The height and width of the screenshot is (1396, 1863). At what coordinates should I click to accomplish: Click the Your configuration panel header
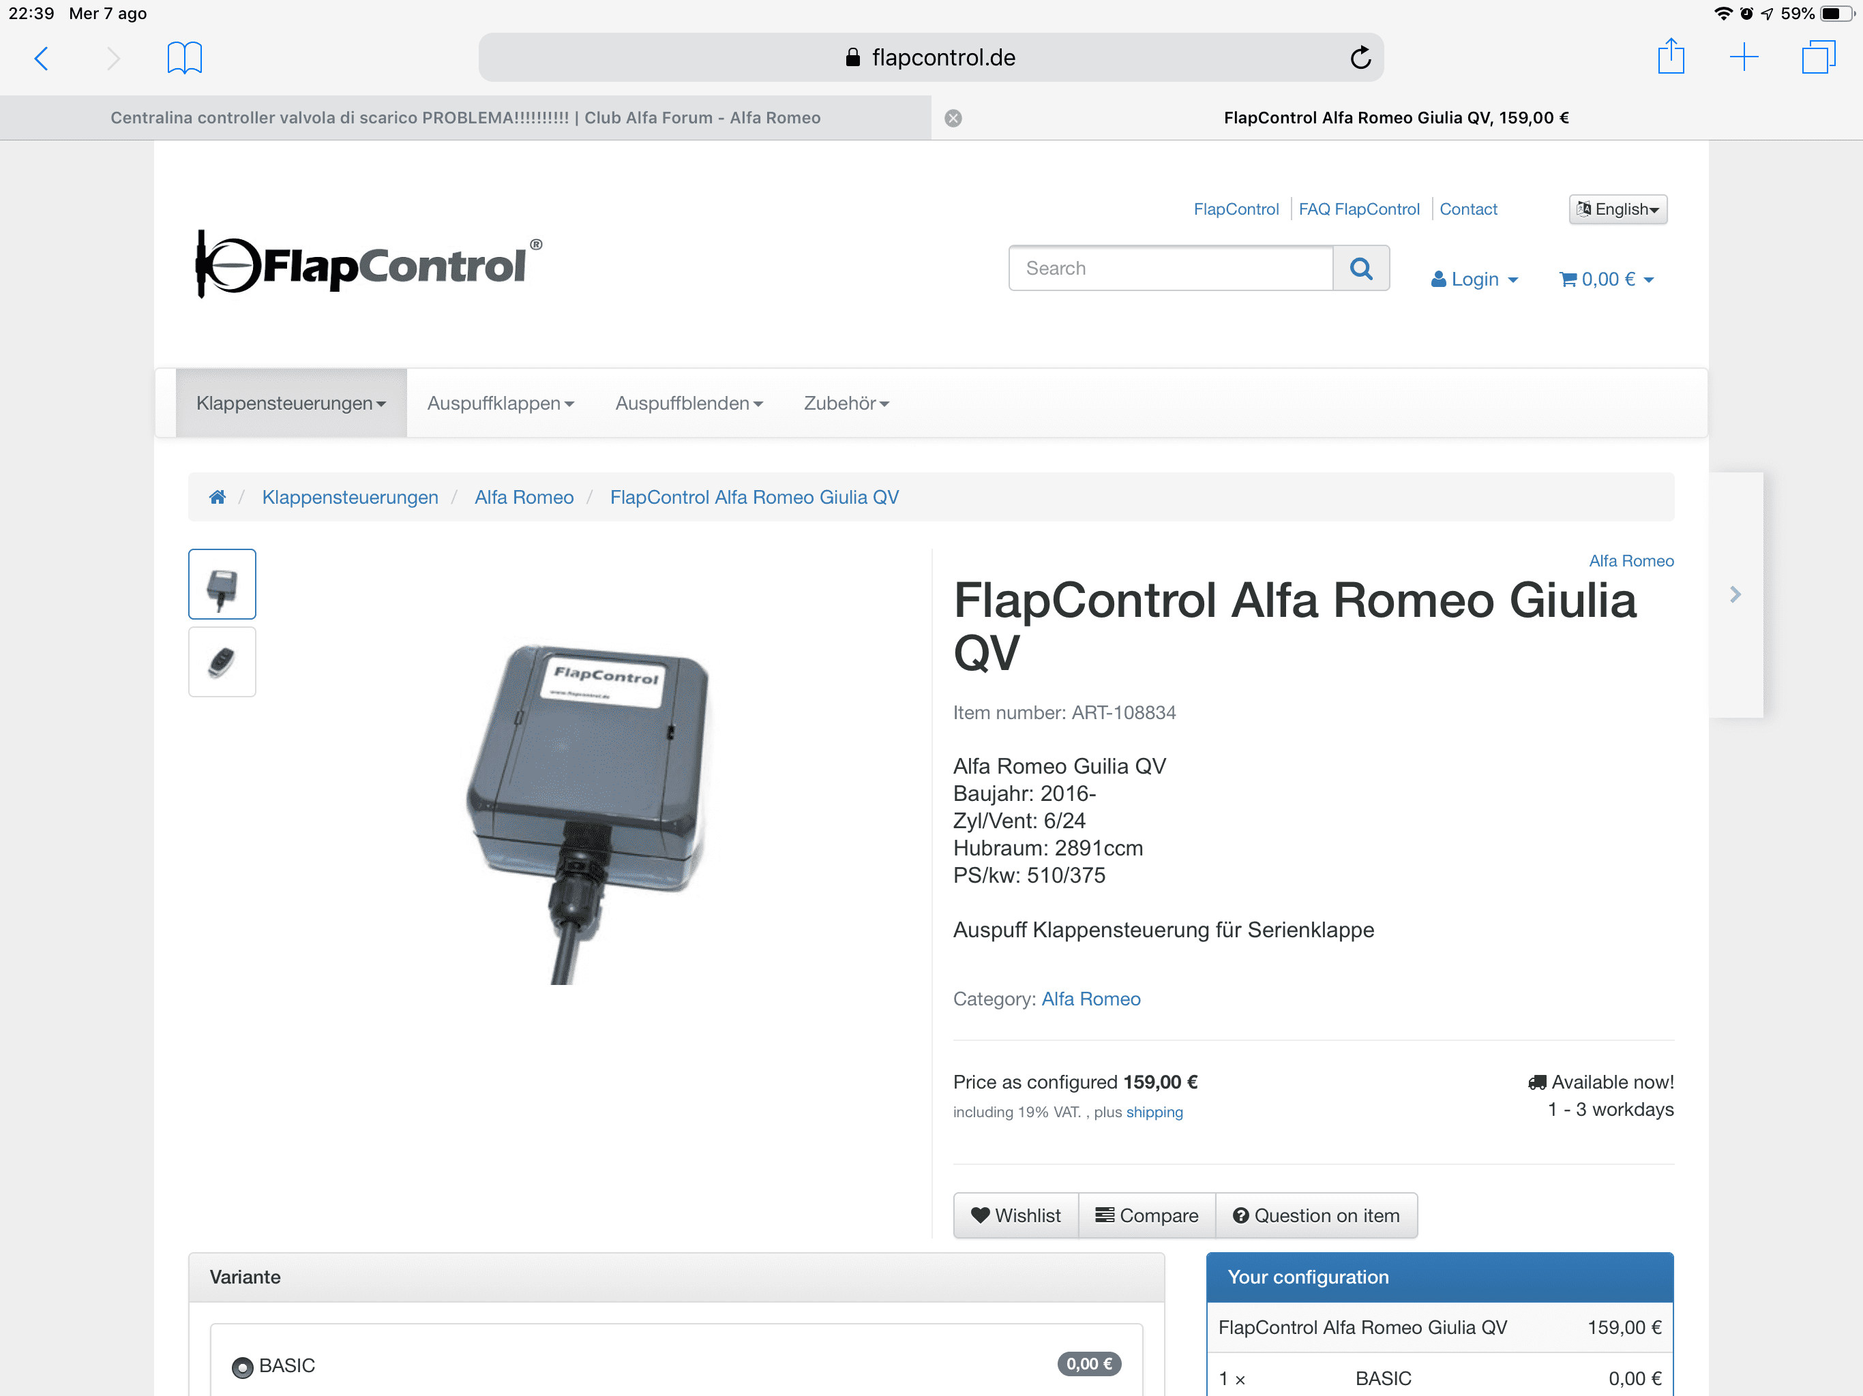tap(1440, 1277)
